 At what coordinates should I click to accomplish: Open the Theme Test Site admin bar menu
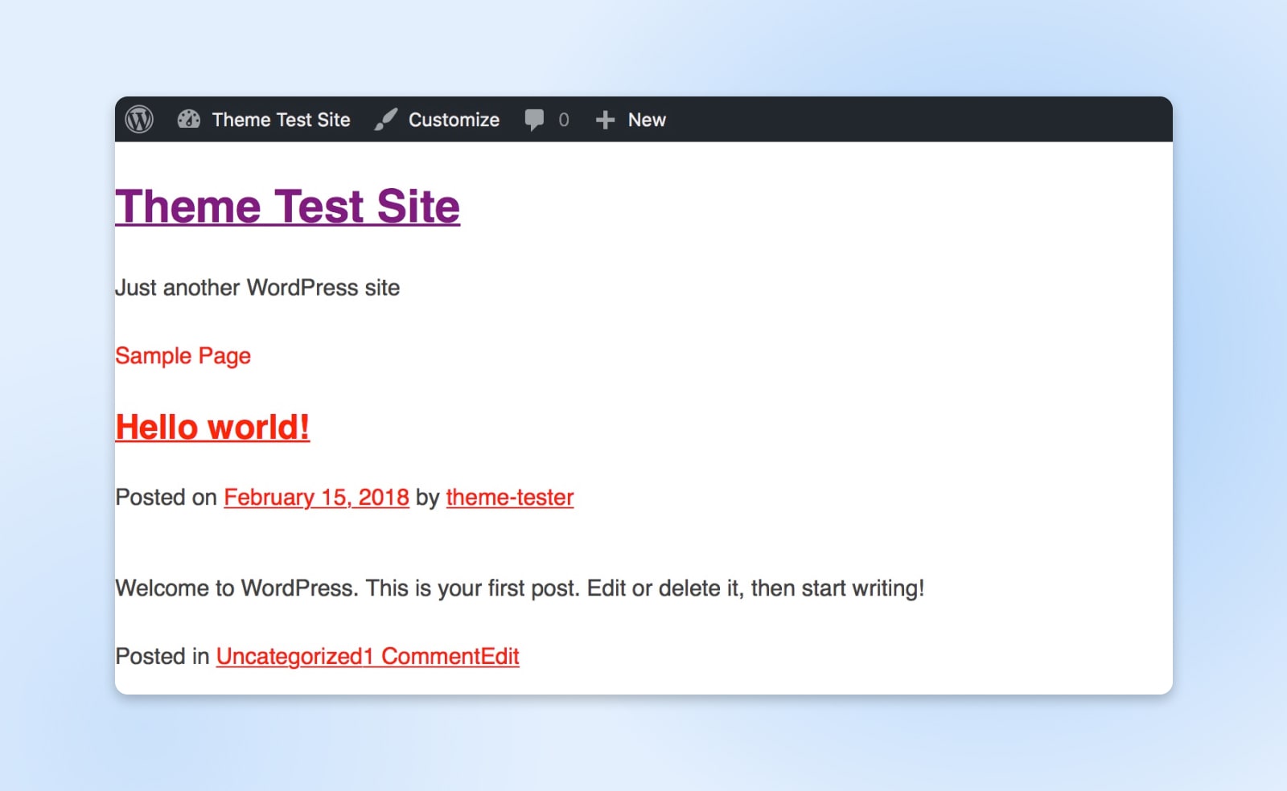pyautogui.click(x=280, y=120)
